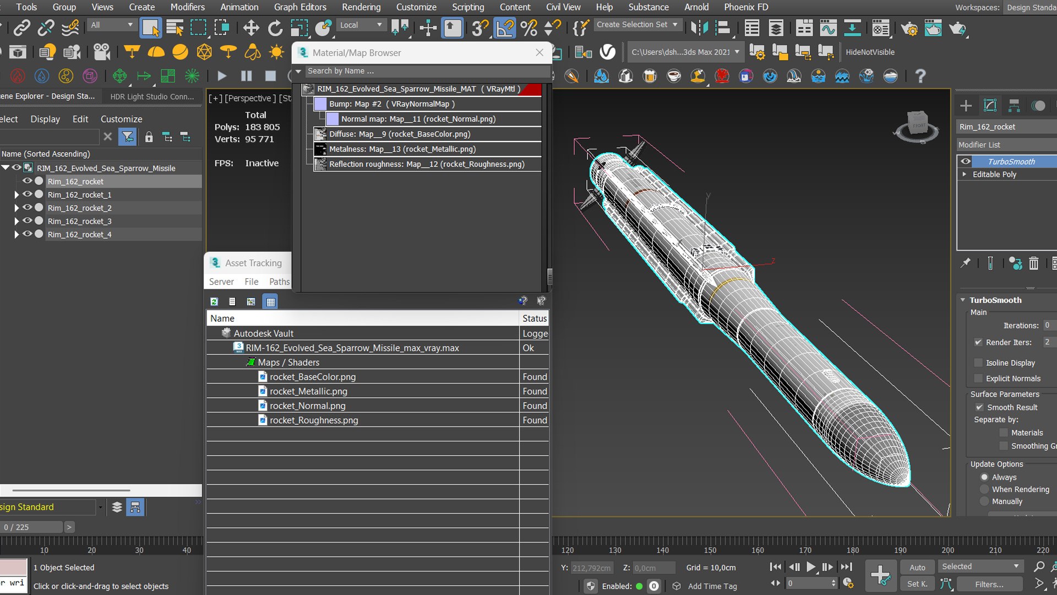Hide Rim_162_rocket_1 with eye icon

click(x=27, y=194)
